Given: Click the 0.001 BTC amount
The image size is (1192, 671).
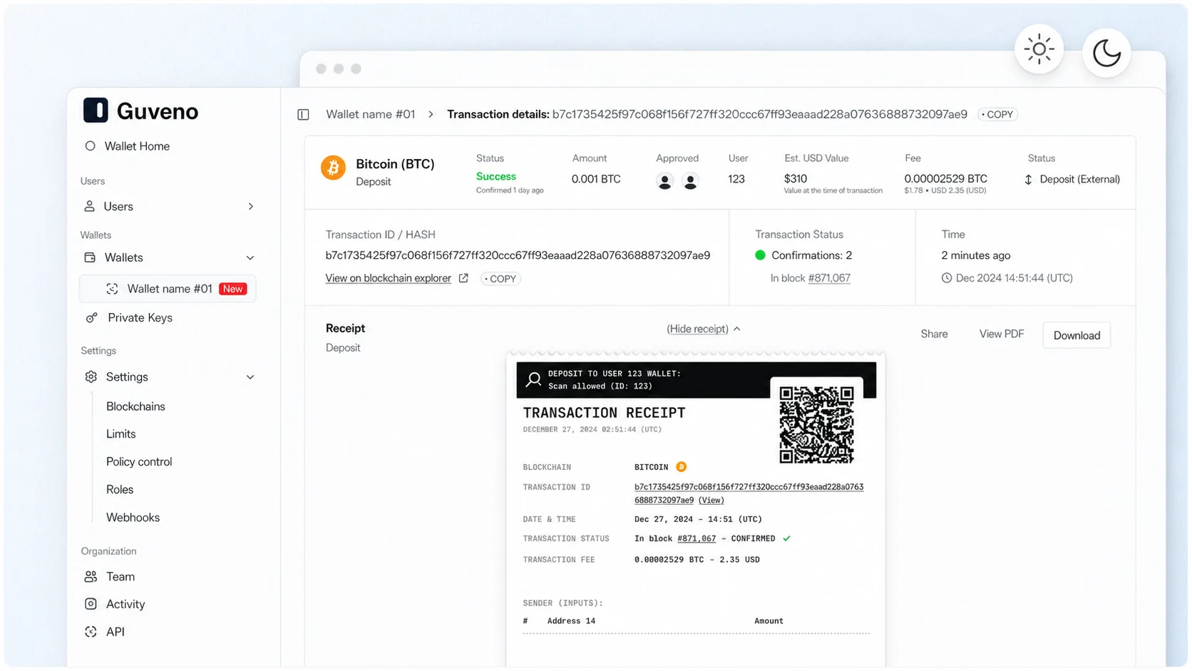Looking at the screenshot, I should tap(596, 179).
